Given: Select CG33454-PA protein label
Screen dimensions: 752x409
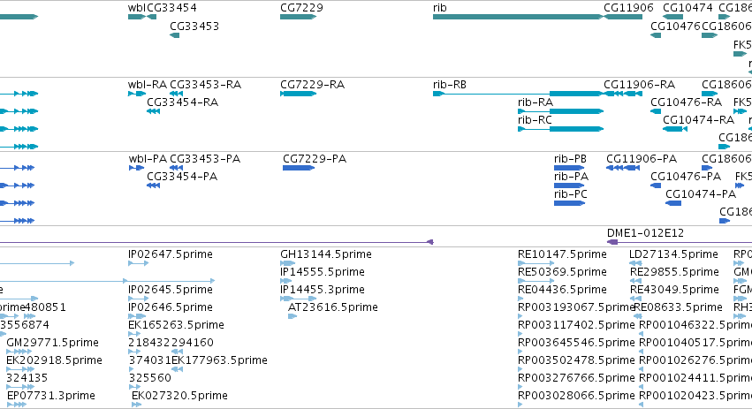Looking at the screenshot, I should [182, 177].
